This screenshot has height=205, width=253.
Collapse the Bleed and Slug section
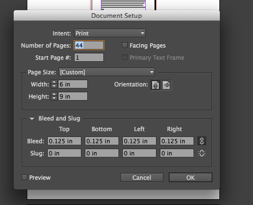click(x=32, y=119)
